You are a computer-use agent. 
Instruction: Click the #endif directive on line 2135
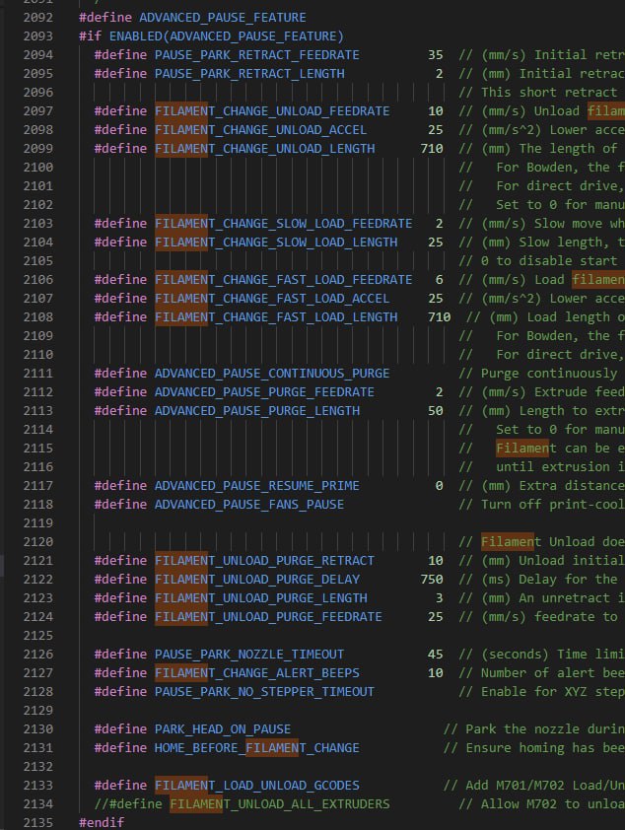click(x=102, y=823)
